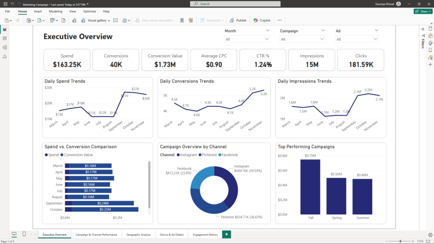
Task: Expand the collapsed Filters pane
Action: 423,29
